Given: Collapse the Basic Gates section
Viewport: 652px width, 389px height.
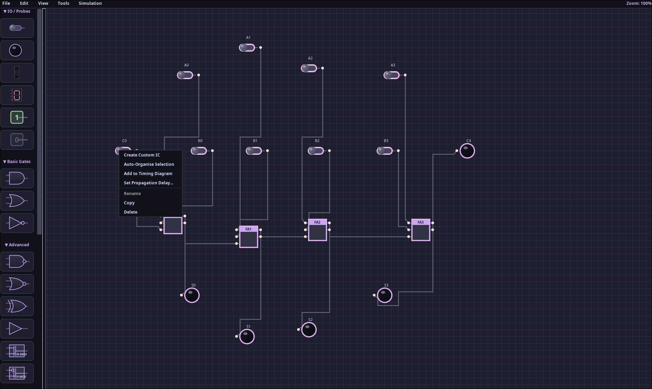Looking at the screenshot, I should tap(17, 162).
